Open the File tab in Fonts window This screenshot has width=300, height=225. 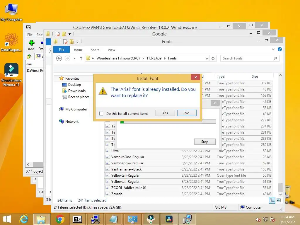tap(62, 50)
